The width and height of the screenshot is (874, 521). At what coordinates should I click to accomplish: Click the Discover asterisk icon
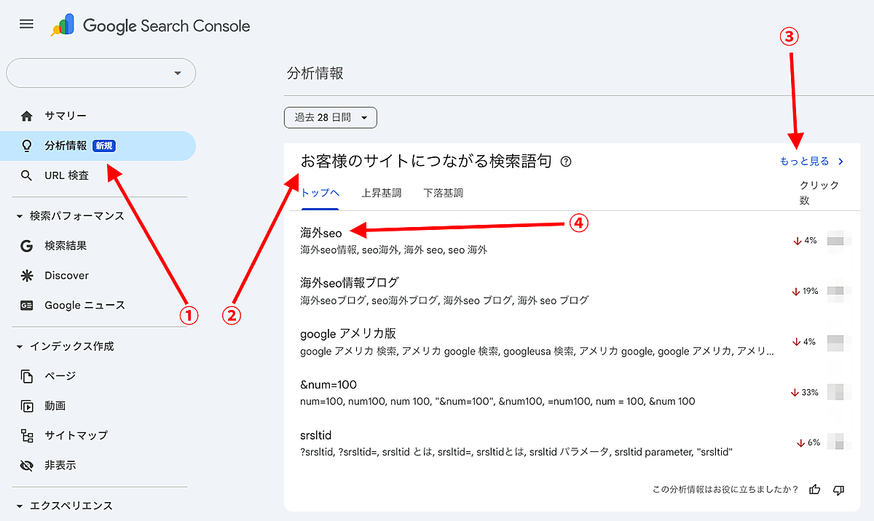(x=27, y=276)
